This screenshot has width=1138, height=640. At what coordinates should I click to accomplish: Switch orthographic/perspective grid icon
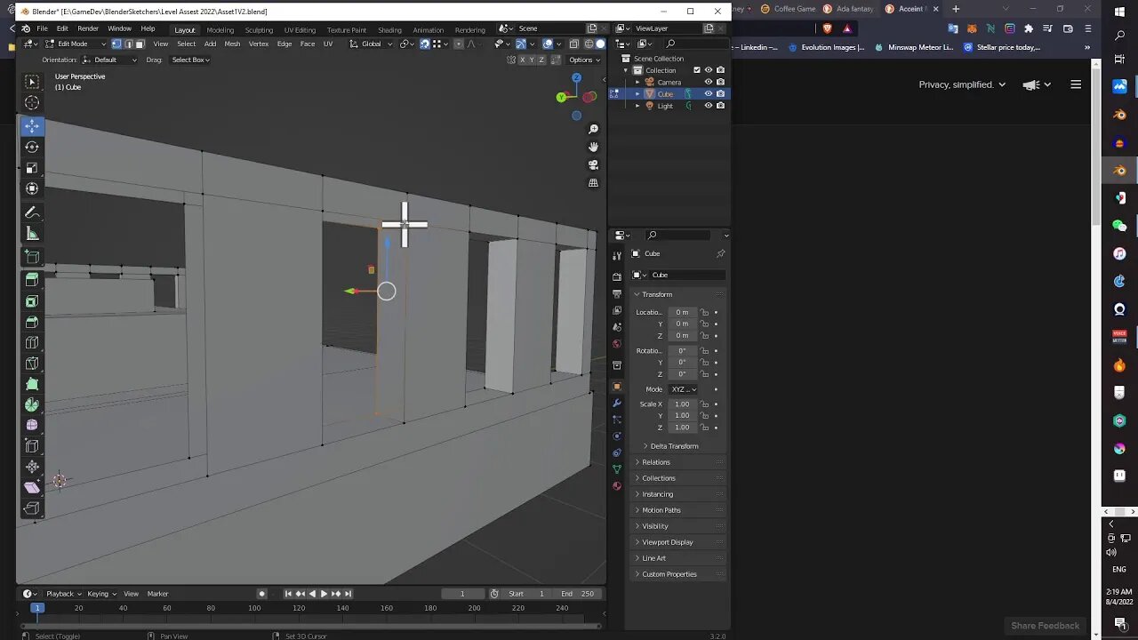click(x=593, y=182)
